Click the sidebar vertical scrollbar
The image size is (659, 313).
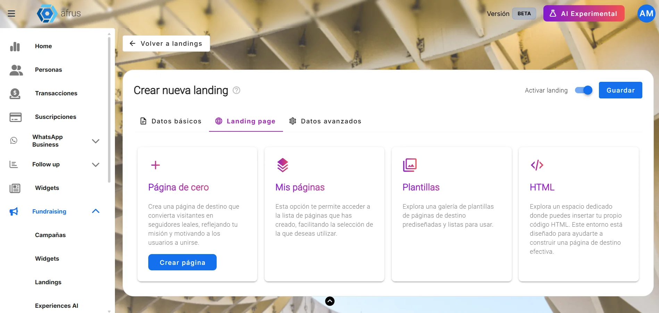[109, 109]
